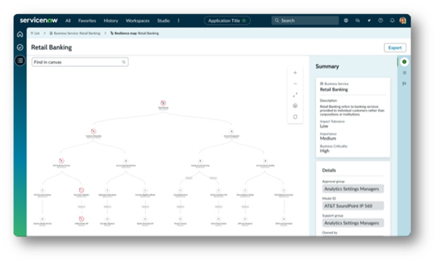438x264 pixels.
Task: Click the Export button
Action: [x=395, y=48]
